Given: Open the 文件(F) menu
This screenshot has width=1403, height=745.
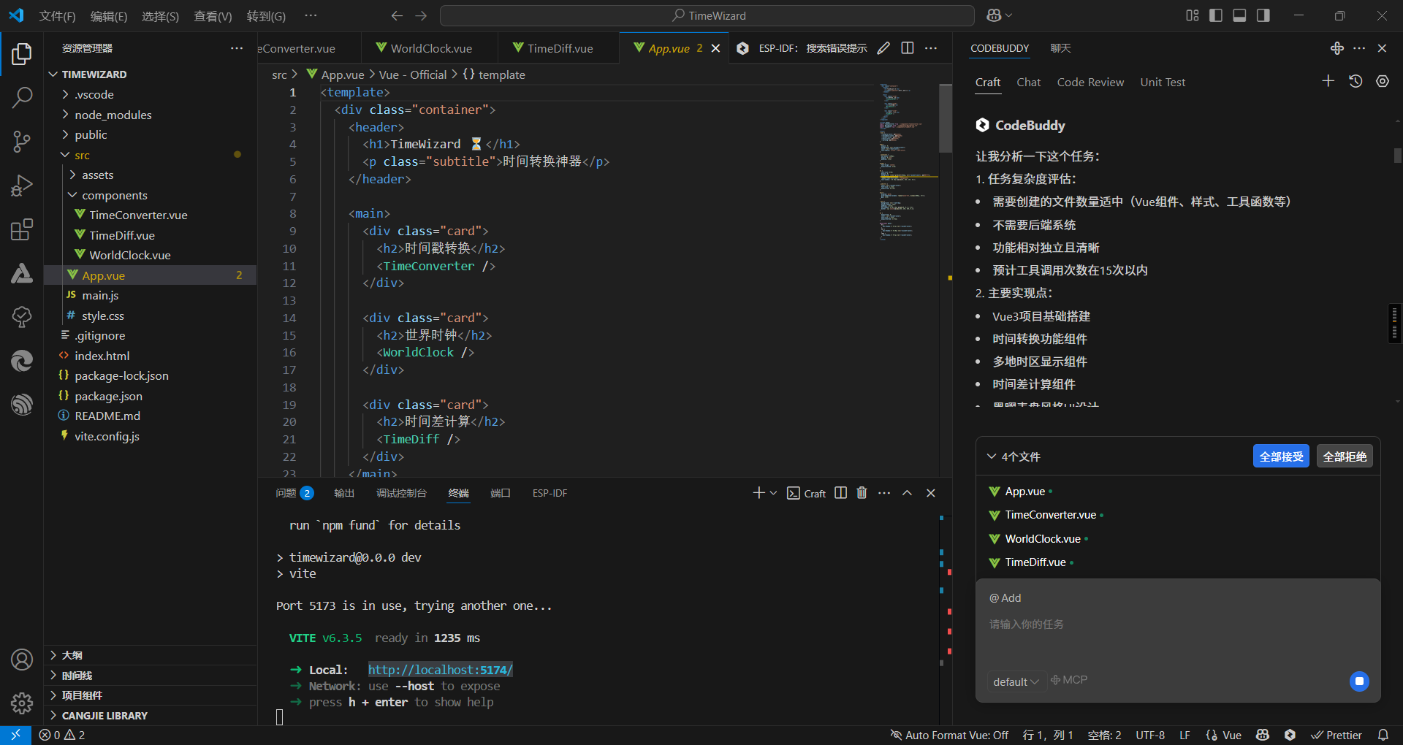Looking at the screenshot, I should point(58,16).
